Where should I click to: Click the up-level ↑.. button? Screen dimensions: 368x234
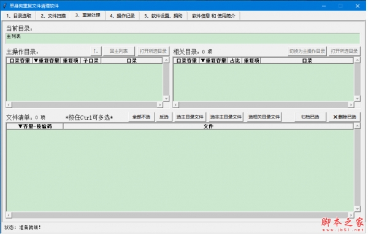pyautogui.click(x=96, y=51)
